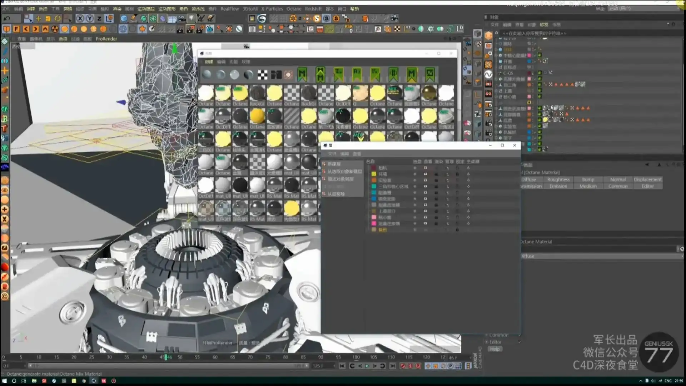Toggle the Z axis lock in the toolbar

99,18
